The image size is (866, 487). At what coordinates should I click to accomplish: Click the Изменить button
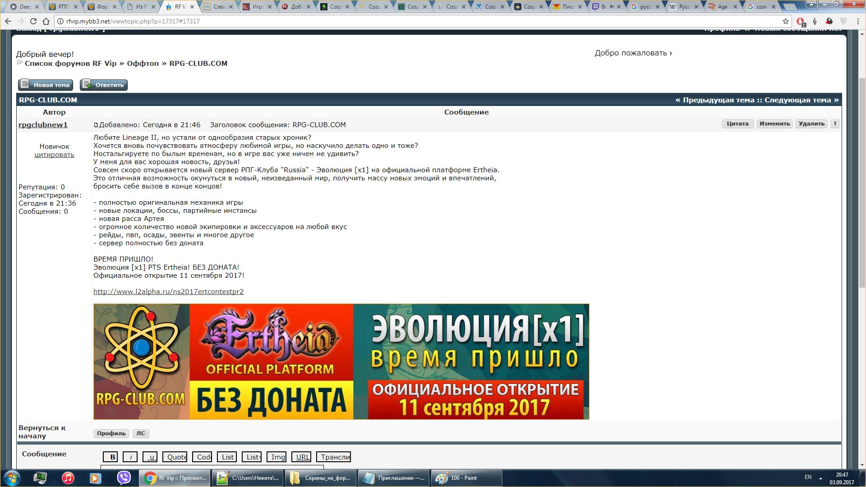pyautogui.click(x=774, y=124)
